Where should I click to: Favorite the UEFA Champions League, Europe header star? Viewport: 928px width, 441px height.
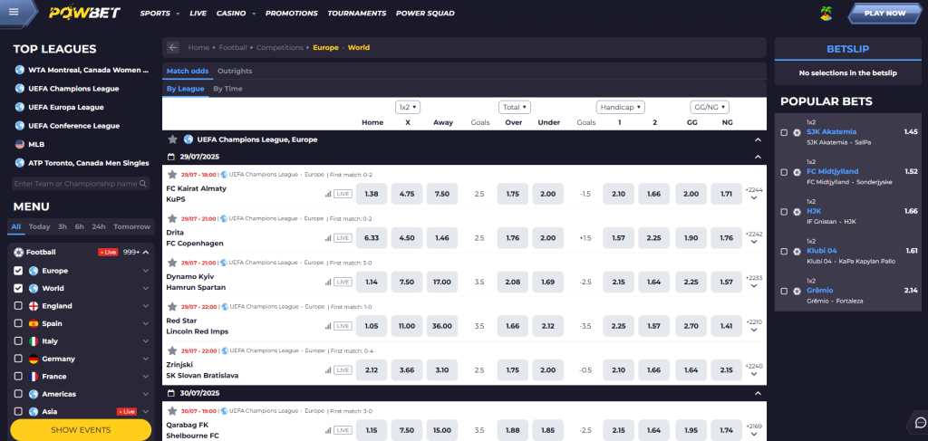[172, 139]
